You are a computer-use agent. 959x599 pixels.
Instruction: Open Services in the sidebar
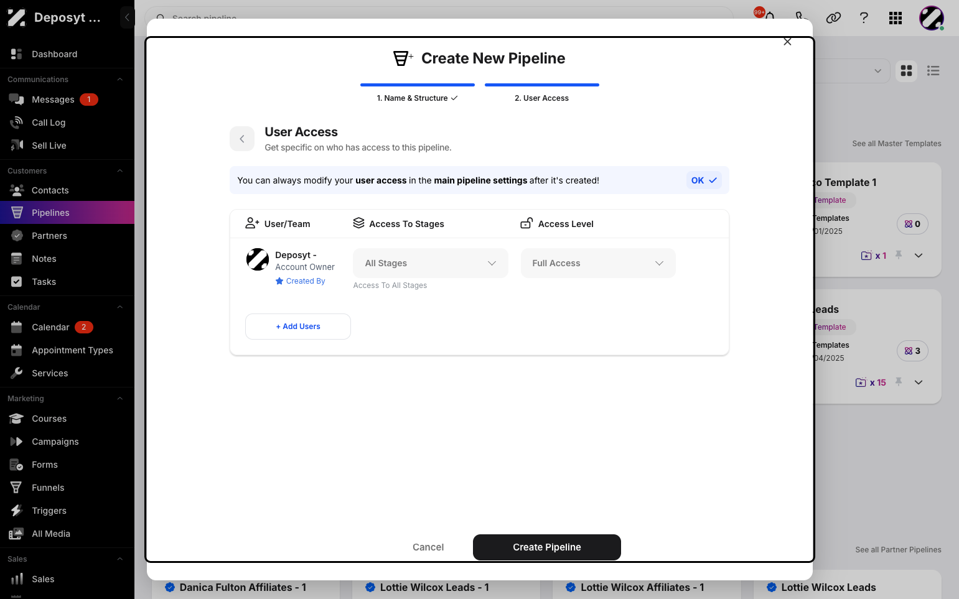click(x=67, y=373)
